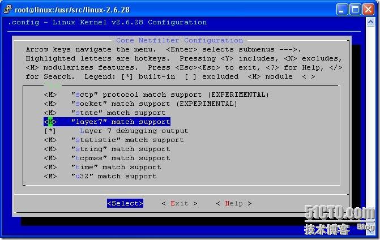Image resolution: width=380 pixels, height=240 pixels.
Task: Toggle the <M> marker of "layer7" match
Action: pyautogui.click(x=50, y=122)
